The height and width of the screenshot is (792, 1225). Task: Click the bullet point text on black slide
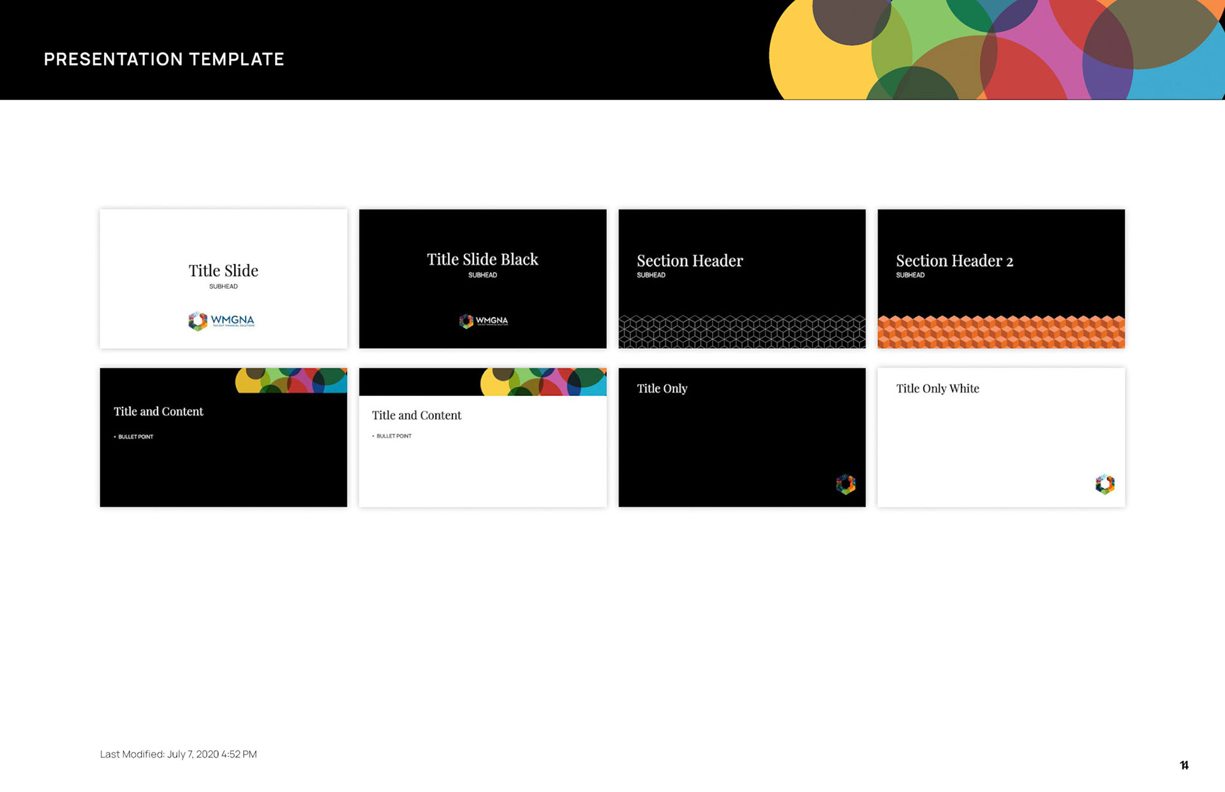(x=135, y=437)
